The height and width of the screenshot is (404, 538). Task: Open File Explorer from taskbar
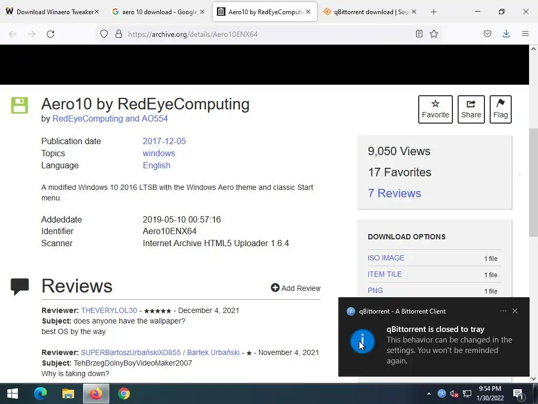click(68, 393)
